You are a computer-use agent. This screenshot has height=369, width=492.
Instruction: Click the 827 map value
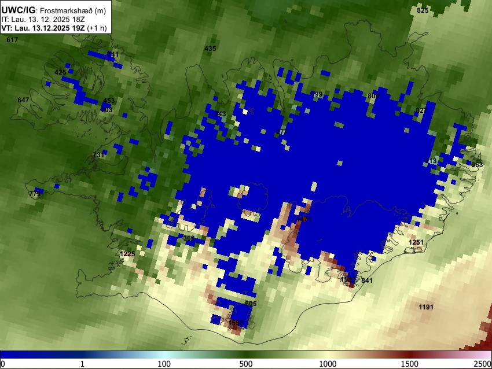pos(421,110)
